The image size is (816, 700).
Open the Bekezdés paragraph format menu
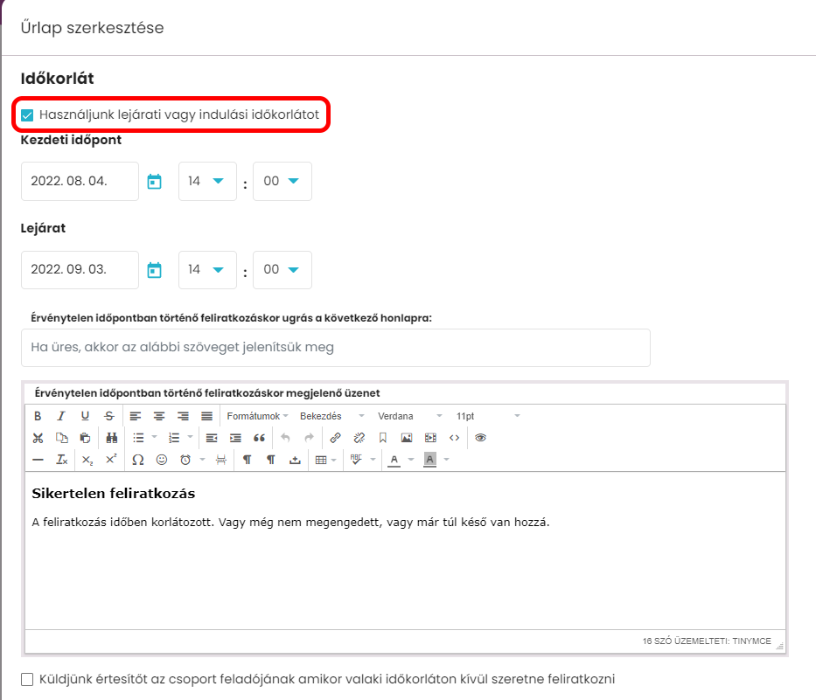[331, 416]
